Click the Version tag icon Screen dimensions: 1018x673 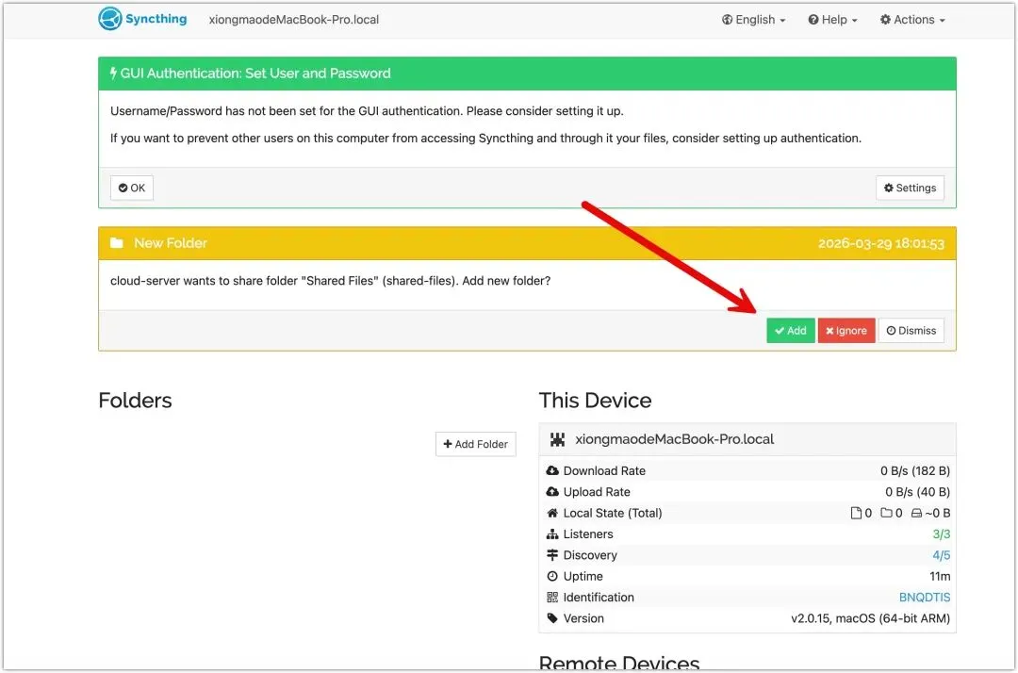click(x=552, y=617)
